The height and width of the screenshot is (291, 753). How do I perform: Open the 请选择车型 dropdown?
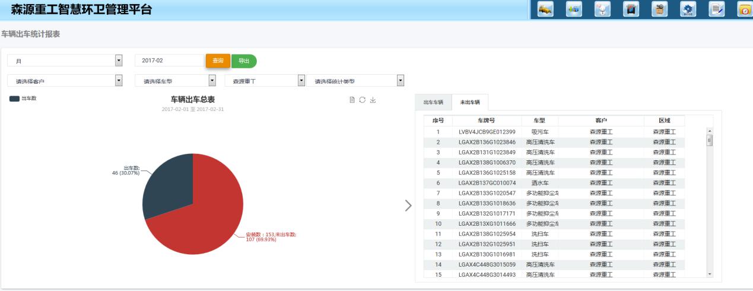[x=175, y=81]
